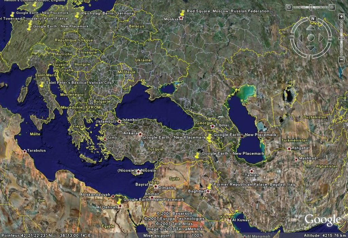
Task: Click the N north-reset button on compass
Action: click(x=313, y=18)
